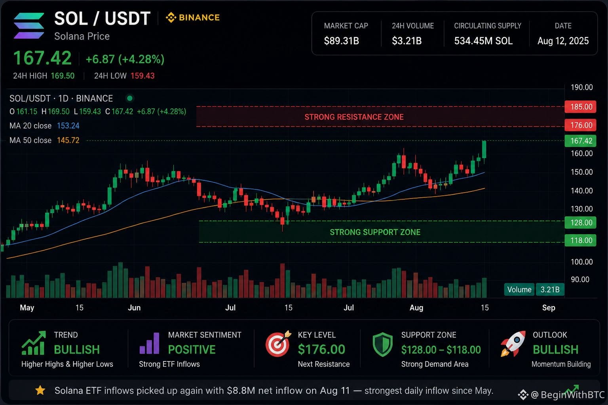Click the Next Resistance caption

(x=324, y=364)
